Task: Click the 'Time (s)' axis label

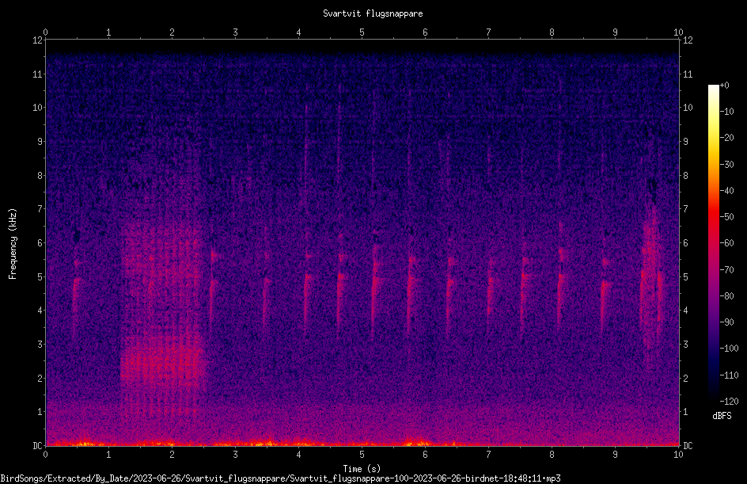Action: [x=362, y=469]
